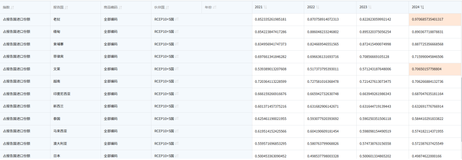Click the icon beside the 年份 header
This screenshot has height=160, width=462.
pyautogui.click(x=214, y=7)
